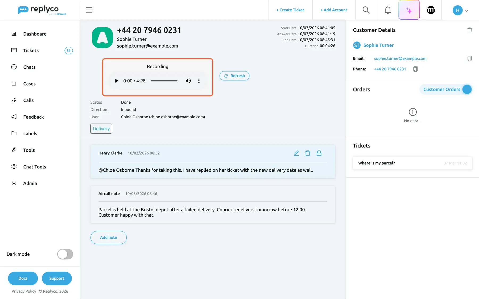479x299 pixels.
Task: Delete customer details with trash icon
Action: pos(470,30)
